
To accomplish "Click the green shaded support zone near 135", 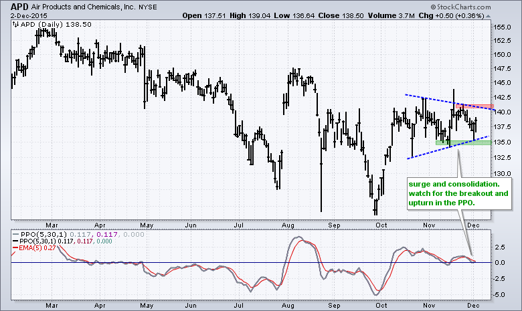I will click(x=463, y=142).
